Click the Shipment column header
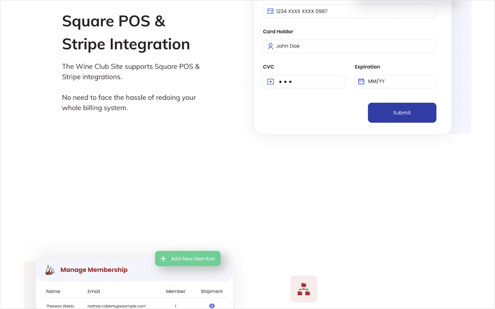The width and height of the screenshot is (495, 309). [212, 291]
